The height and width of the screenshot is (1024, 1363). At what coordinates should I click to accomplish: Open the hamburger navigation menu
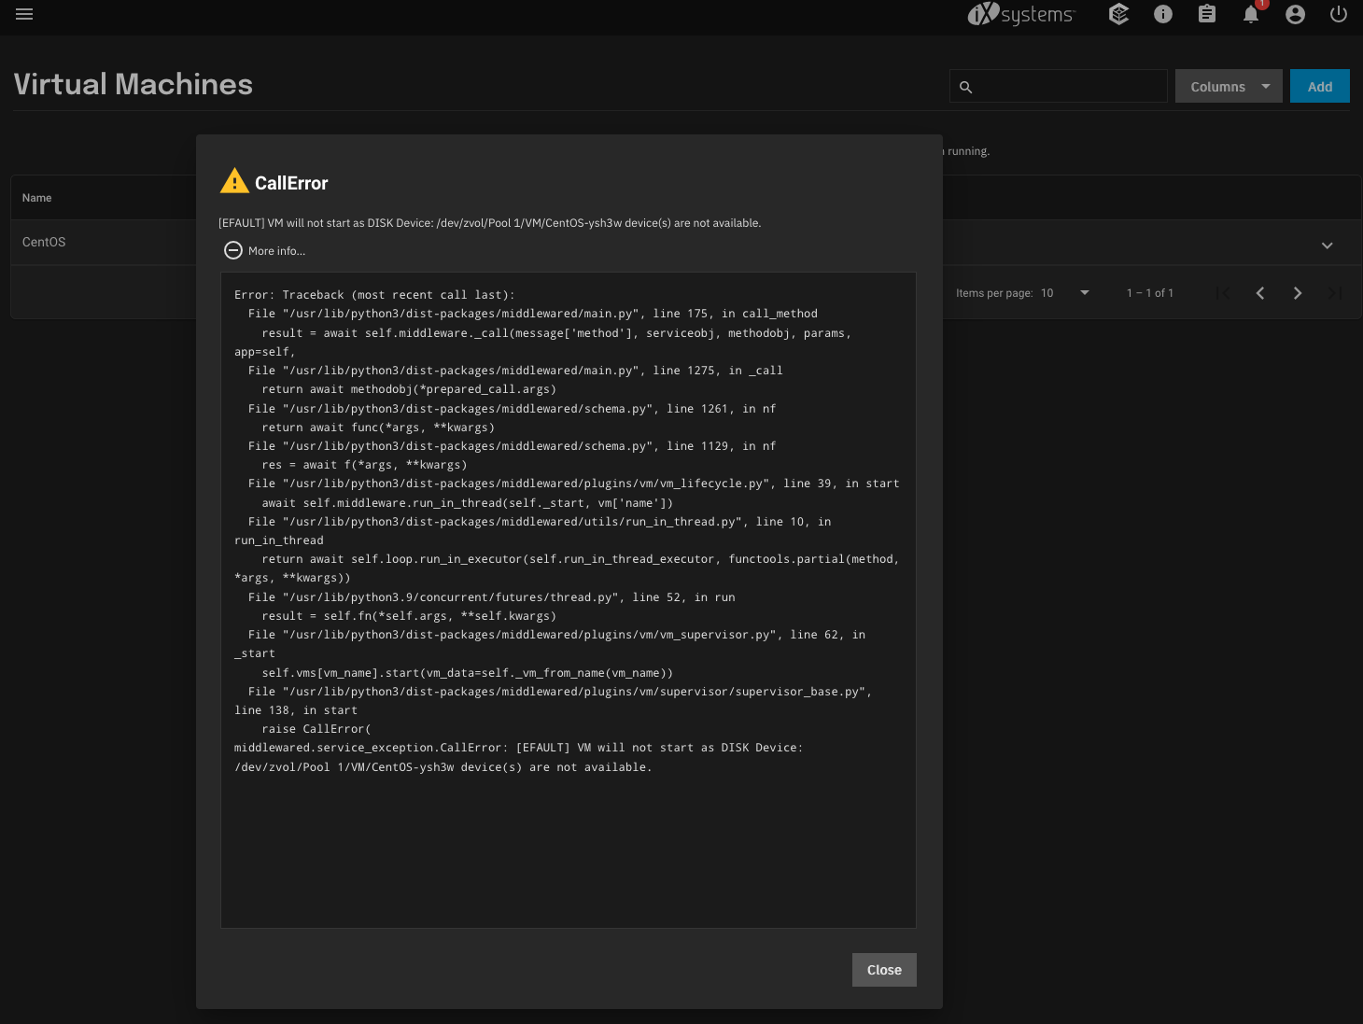[24, 14]
